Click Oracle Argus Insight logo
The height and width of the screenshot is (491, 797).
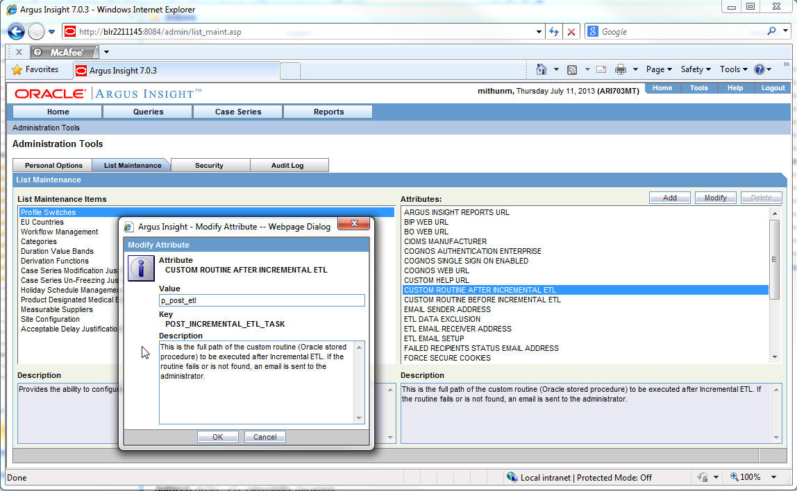click(108, 94)
